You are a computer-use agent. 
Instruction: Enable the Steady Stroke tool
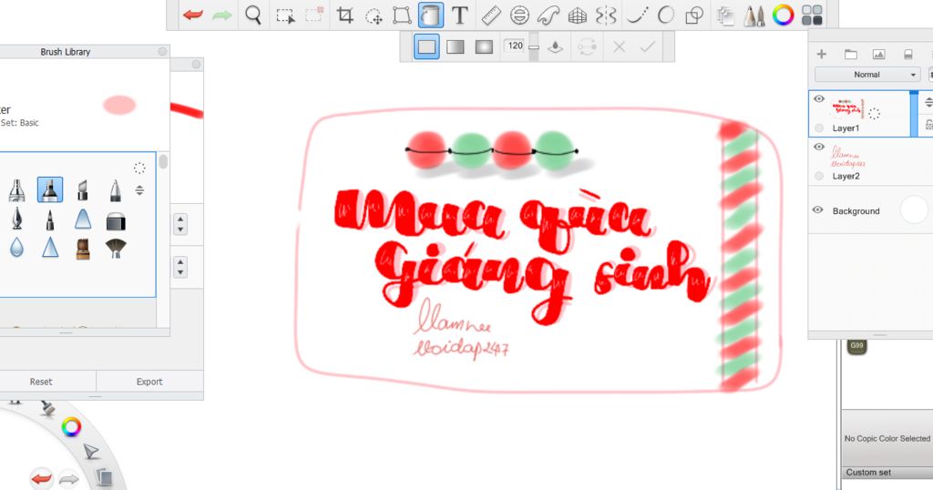click(637, 15)
